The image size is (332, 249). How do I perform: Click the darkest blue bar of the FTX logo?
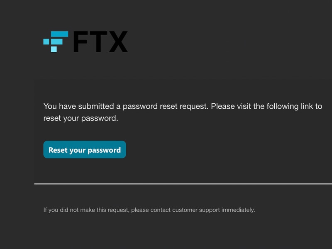[x=59, y=34]
